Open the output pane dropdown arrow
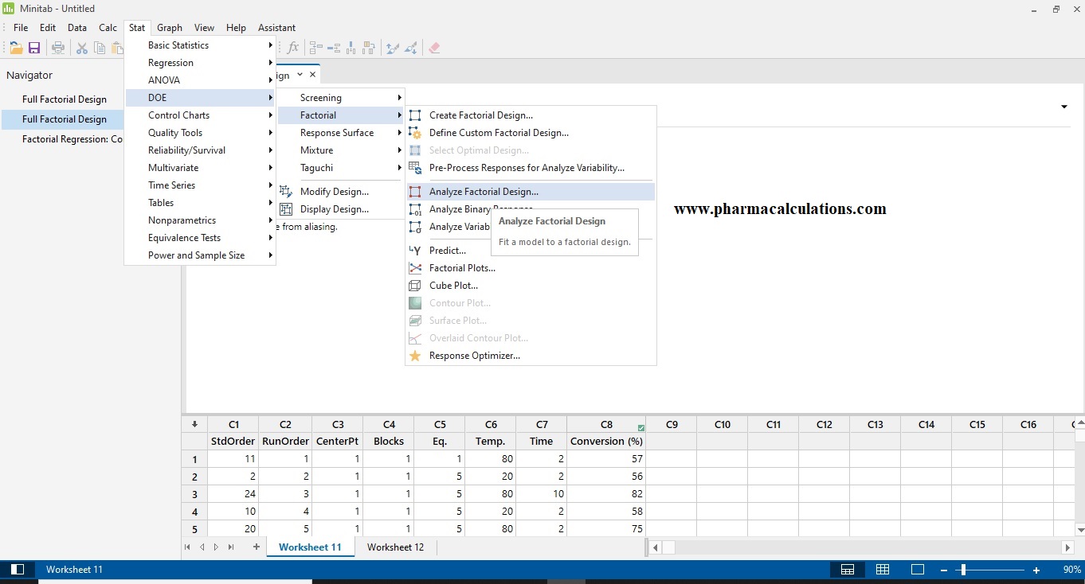Viewport: 1085px width, 584px height. [1064, 106]
